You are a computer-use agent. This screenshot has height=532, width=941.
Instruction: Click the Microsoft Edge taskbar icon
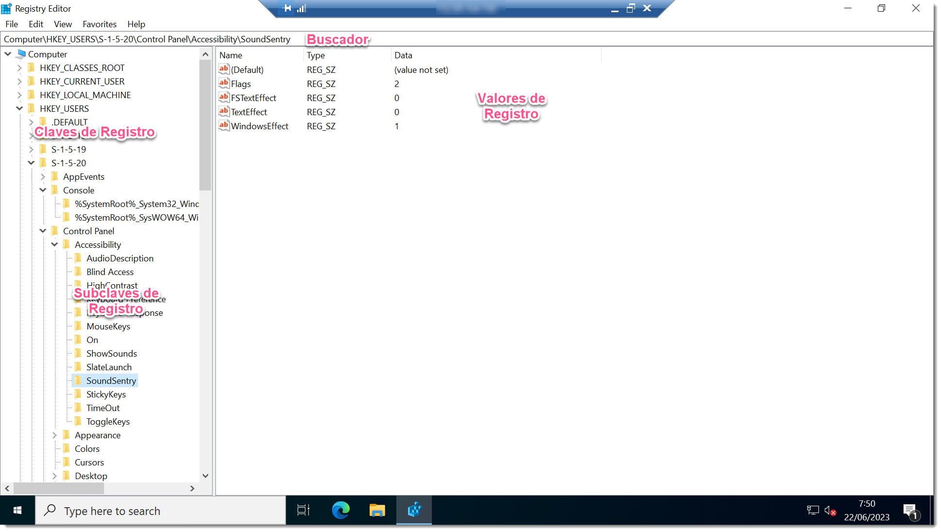click(x=340, y=511)
